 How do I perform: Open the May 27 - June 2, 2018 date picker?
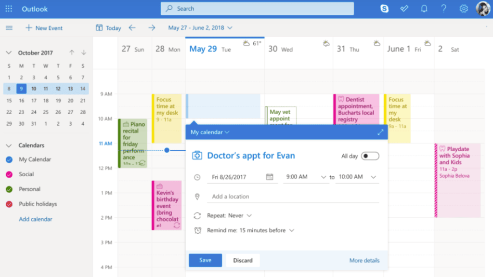[200, 28]
